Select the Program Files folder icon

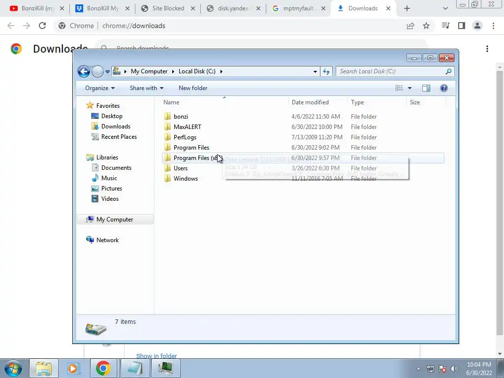coord(167,147)
